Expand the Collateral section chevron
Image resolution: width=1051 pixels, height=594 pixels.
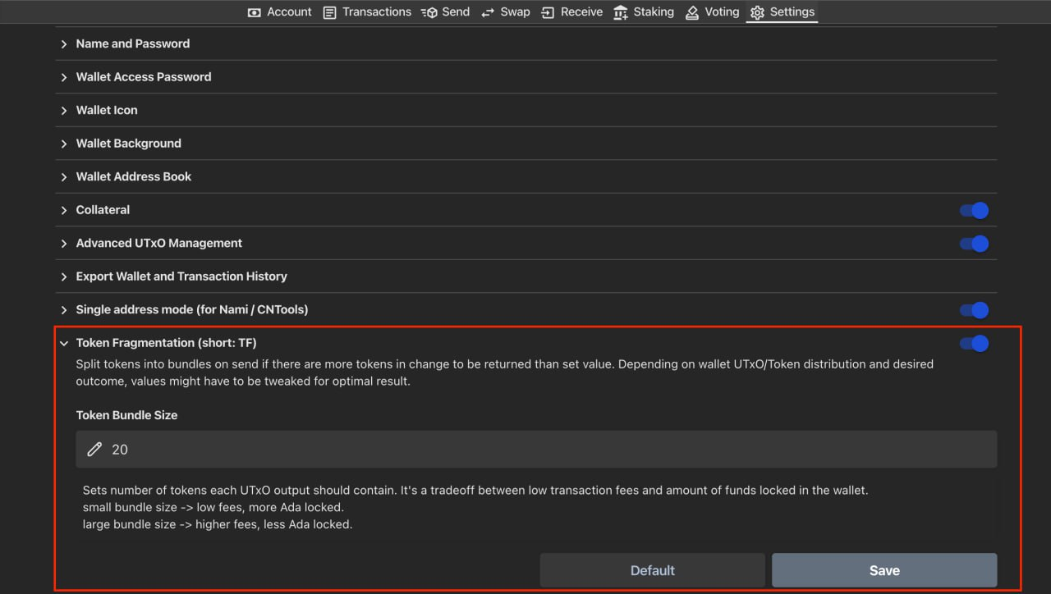click(64, 210)
